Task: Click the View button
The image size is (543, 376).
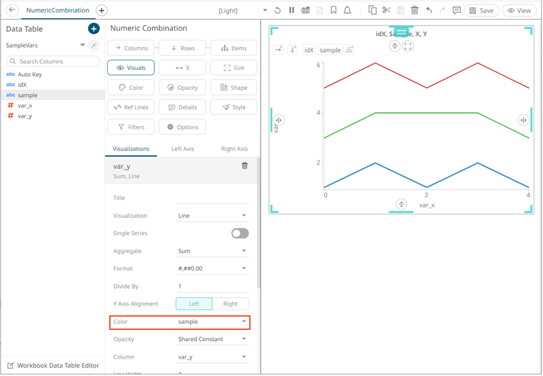Action: tap(519, 11)
